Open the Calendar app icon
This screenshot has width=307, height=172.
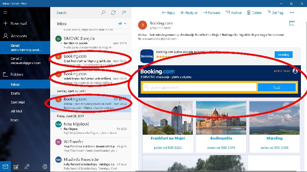[16, 167]
